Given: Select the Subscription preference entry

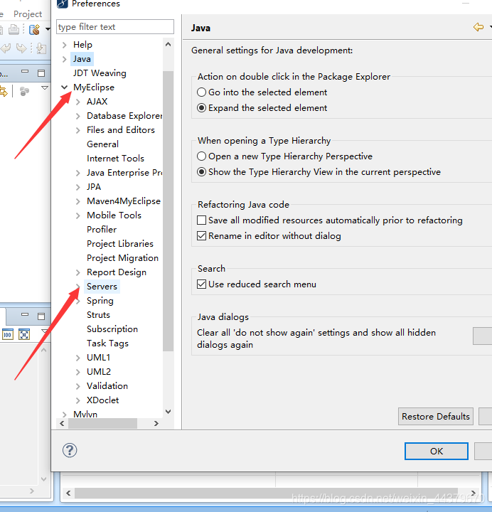Looking at the screenshot, I should [112, 329].
